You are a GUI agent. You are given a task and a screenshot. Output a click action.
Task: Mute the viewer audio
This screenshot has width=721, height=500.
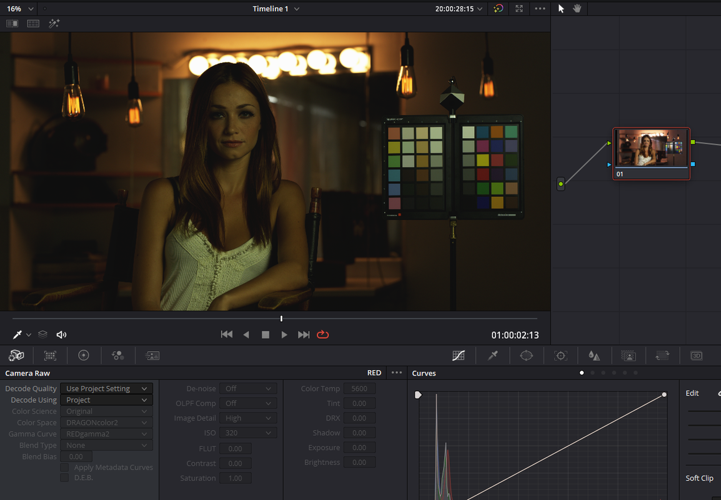(61, 334)
